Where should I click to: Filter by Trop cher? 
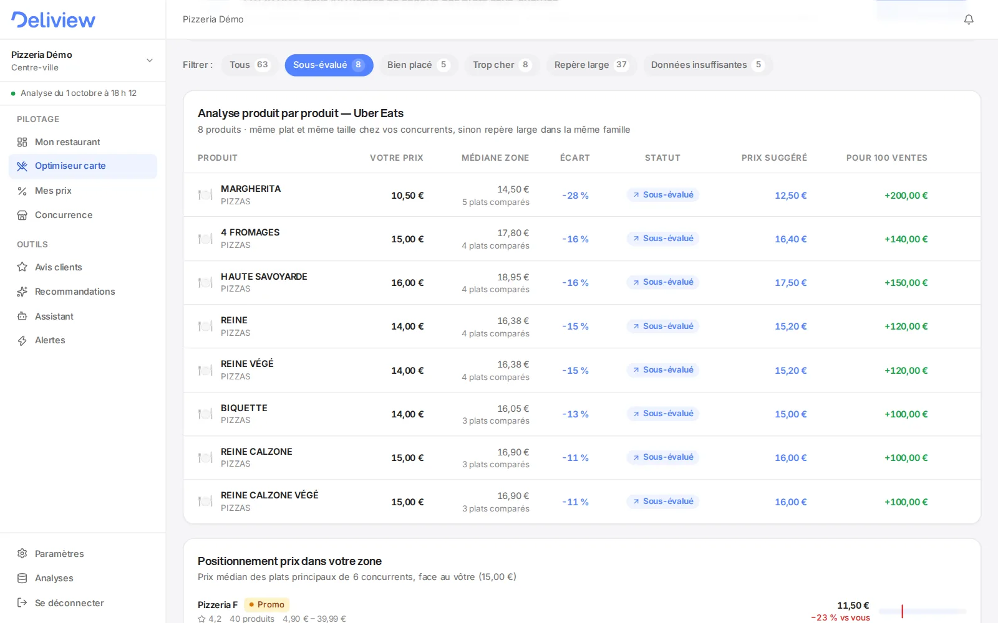pyautogui.click(x=502, y=65)
